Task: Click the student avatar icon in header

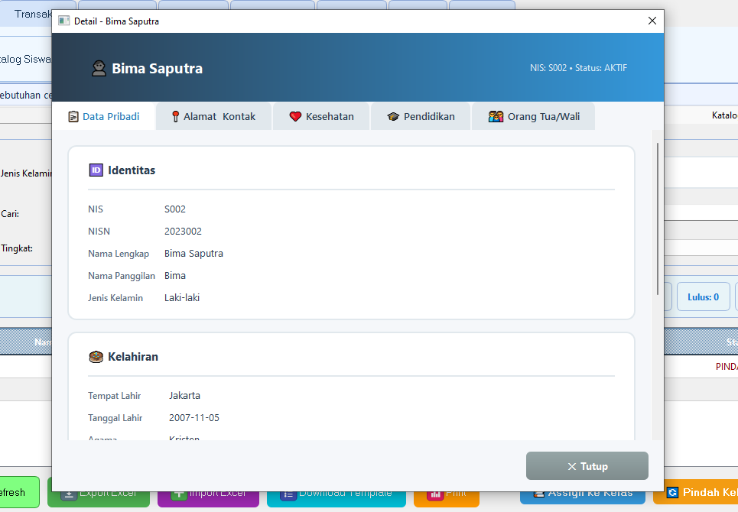Action: [99, 69]
